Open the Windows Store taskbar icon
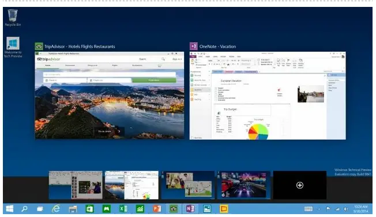Screen dimensions: 376x217 point(89,209)
